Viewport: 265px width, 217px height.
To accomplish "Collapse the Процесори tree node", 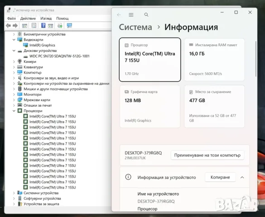I will coord(14,111).
